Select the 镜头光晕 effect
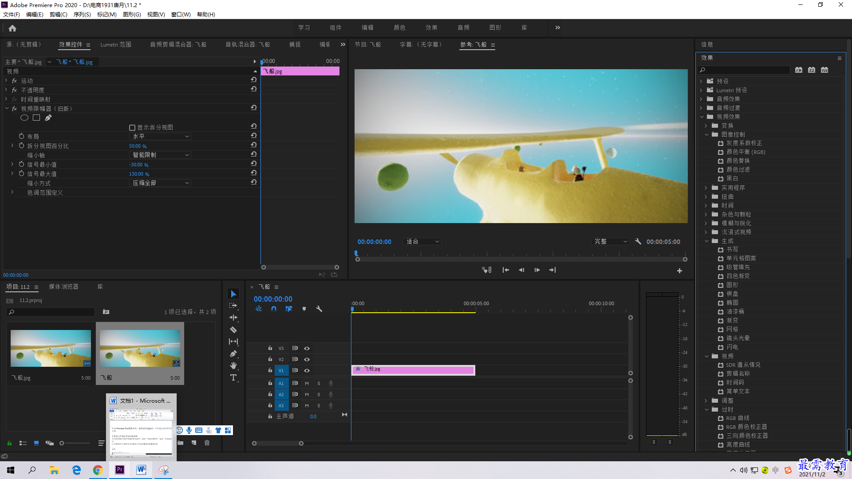This screenshot has height=479, width=852. (x=738, y=338)
